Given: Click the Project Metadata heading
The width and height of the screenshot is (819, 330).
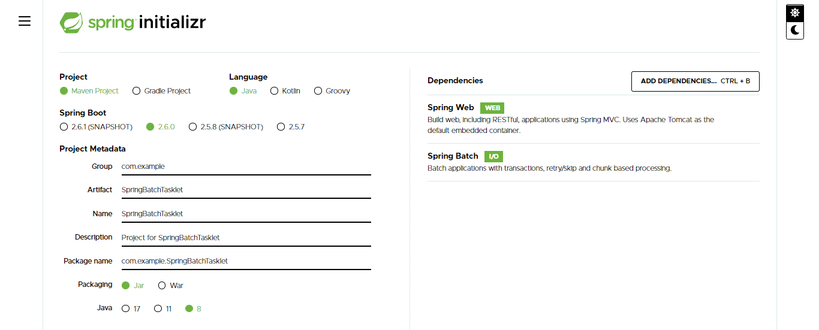Looking at the screenshot, I should click(x=92, y=149).
